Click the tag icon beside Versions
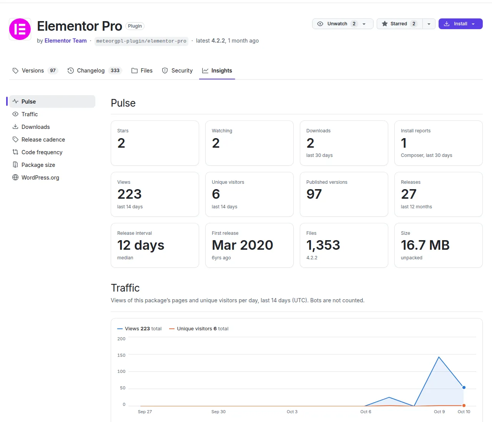The image size is (492, 422). click(15, 71)
